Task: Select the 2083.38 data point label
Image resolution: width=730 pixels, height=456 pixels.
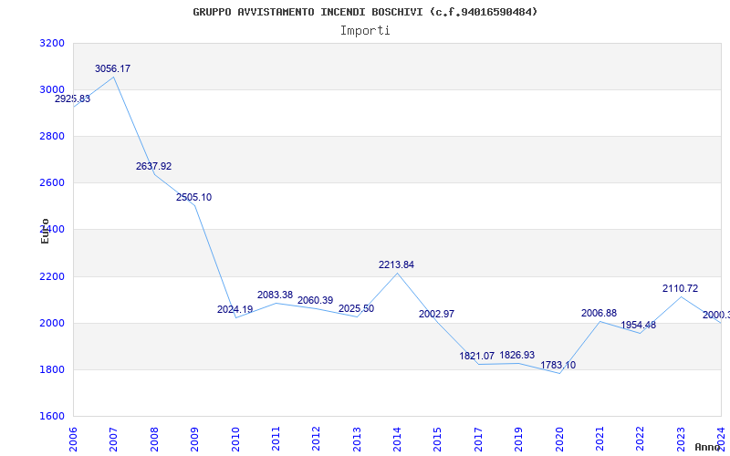Action: pos(276,295)
